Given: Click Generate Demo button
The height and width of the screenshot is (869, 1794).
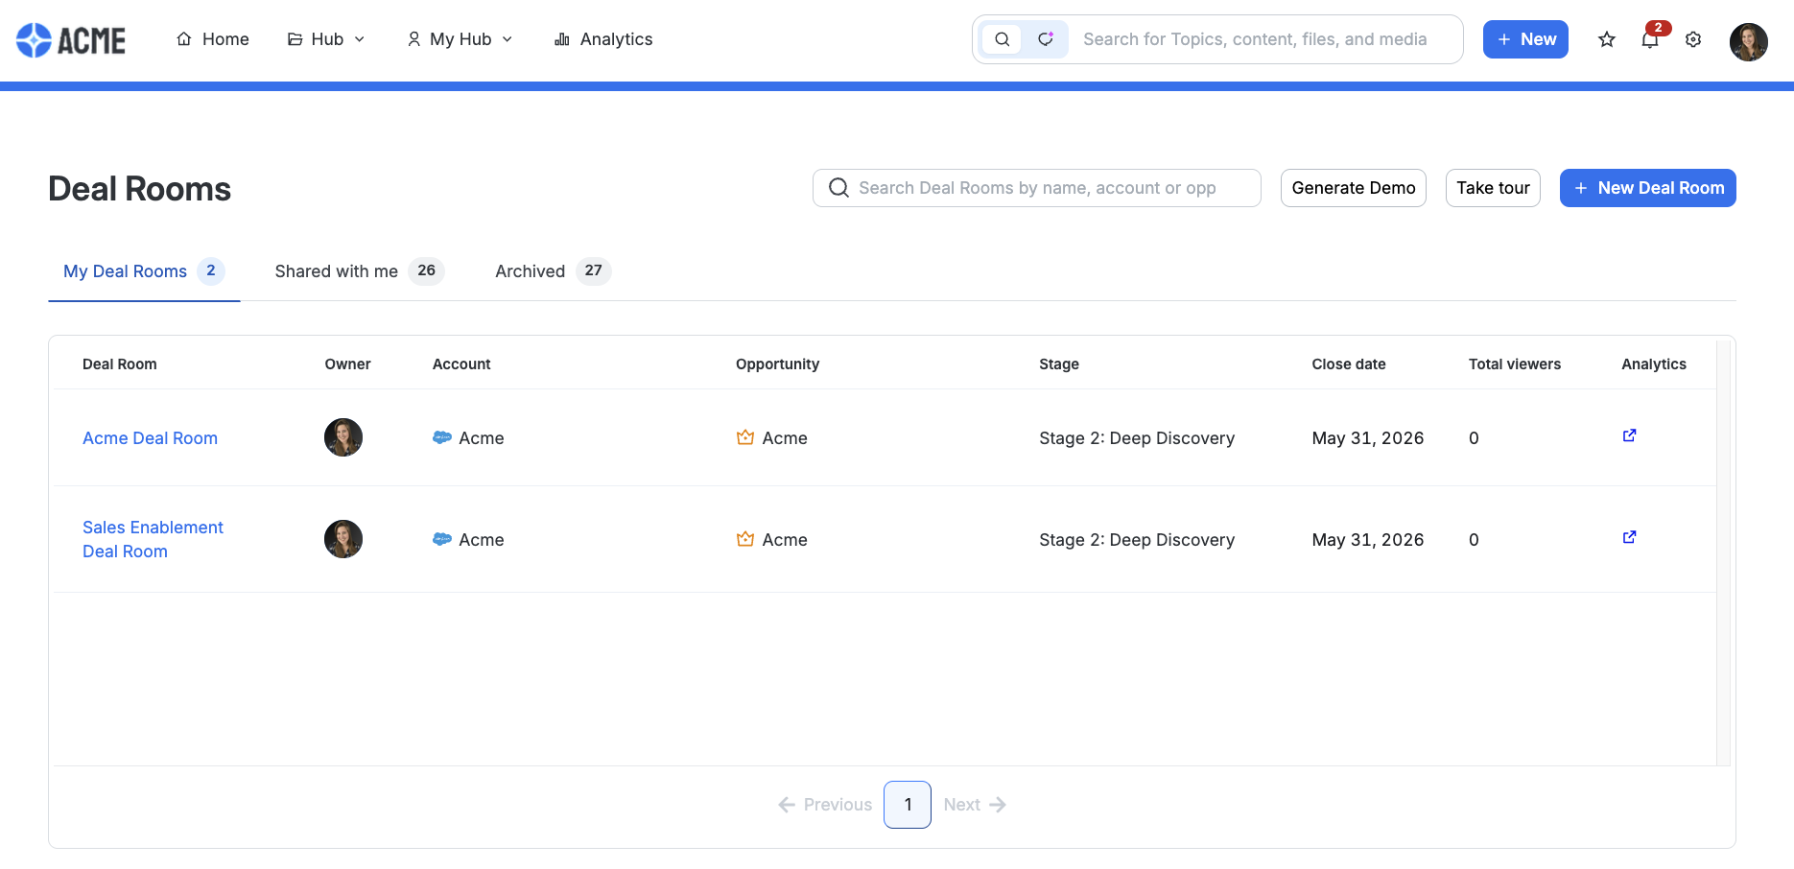Looking at the screenshot, I should click(1354, 188).
